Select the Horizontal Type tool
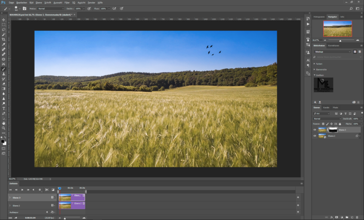The height and width of the screenshot is (220, 364). pyautogui.click(x=3, y=109)
